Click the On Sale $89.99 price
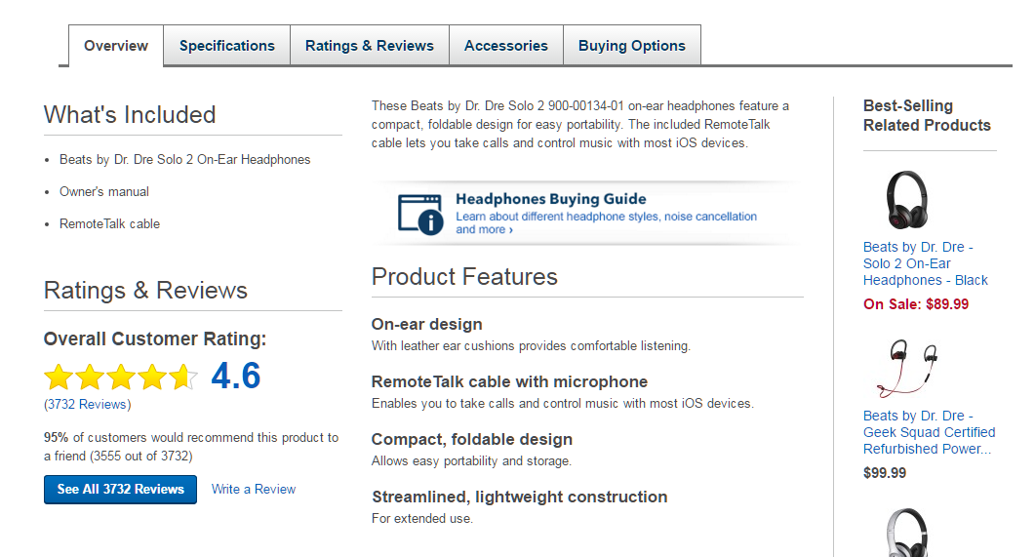The height and width of the screenshot is (557, 1035). [916, 304]
